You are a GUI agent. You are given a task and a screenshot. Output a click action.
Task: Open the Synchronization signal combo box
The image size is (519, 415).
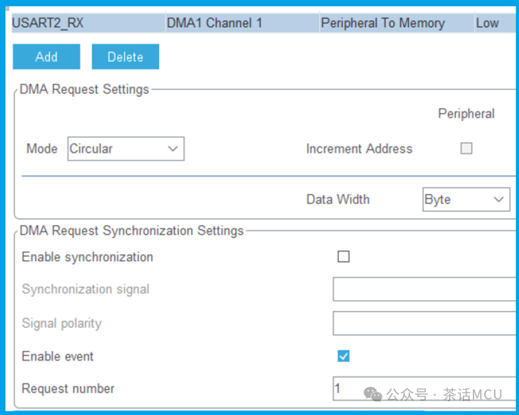(425, 290)
